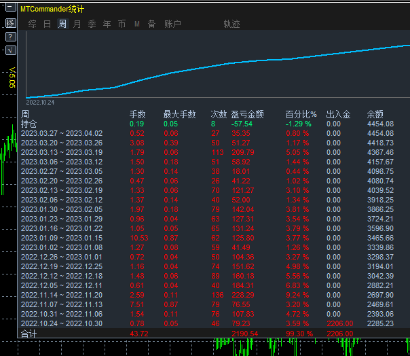
Task: Click the M tab in statistics bar
Action: [136, 24]
